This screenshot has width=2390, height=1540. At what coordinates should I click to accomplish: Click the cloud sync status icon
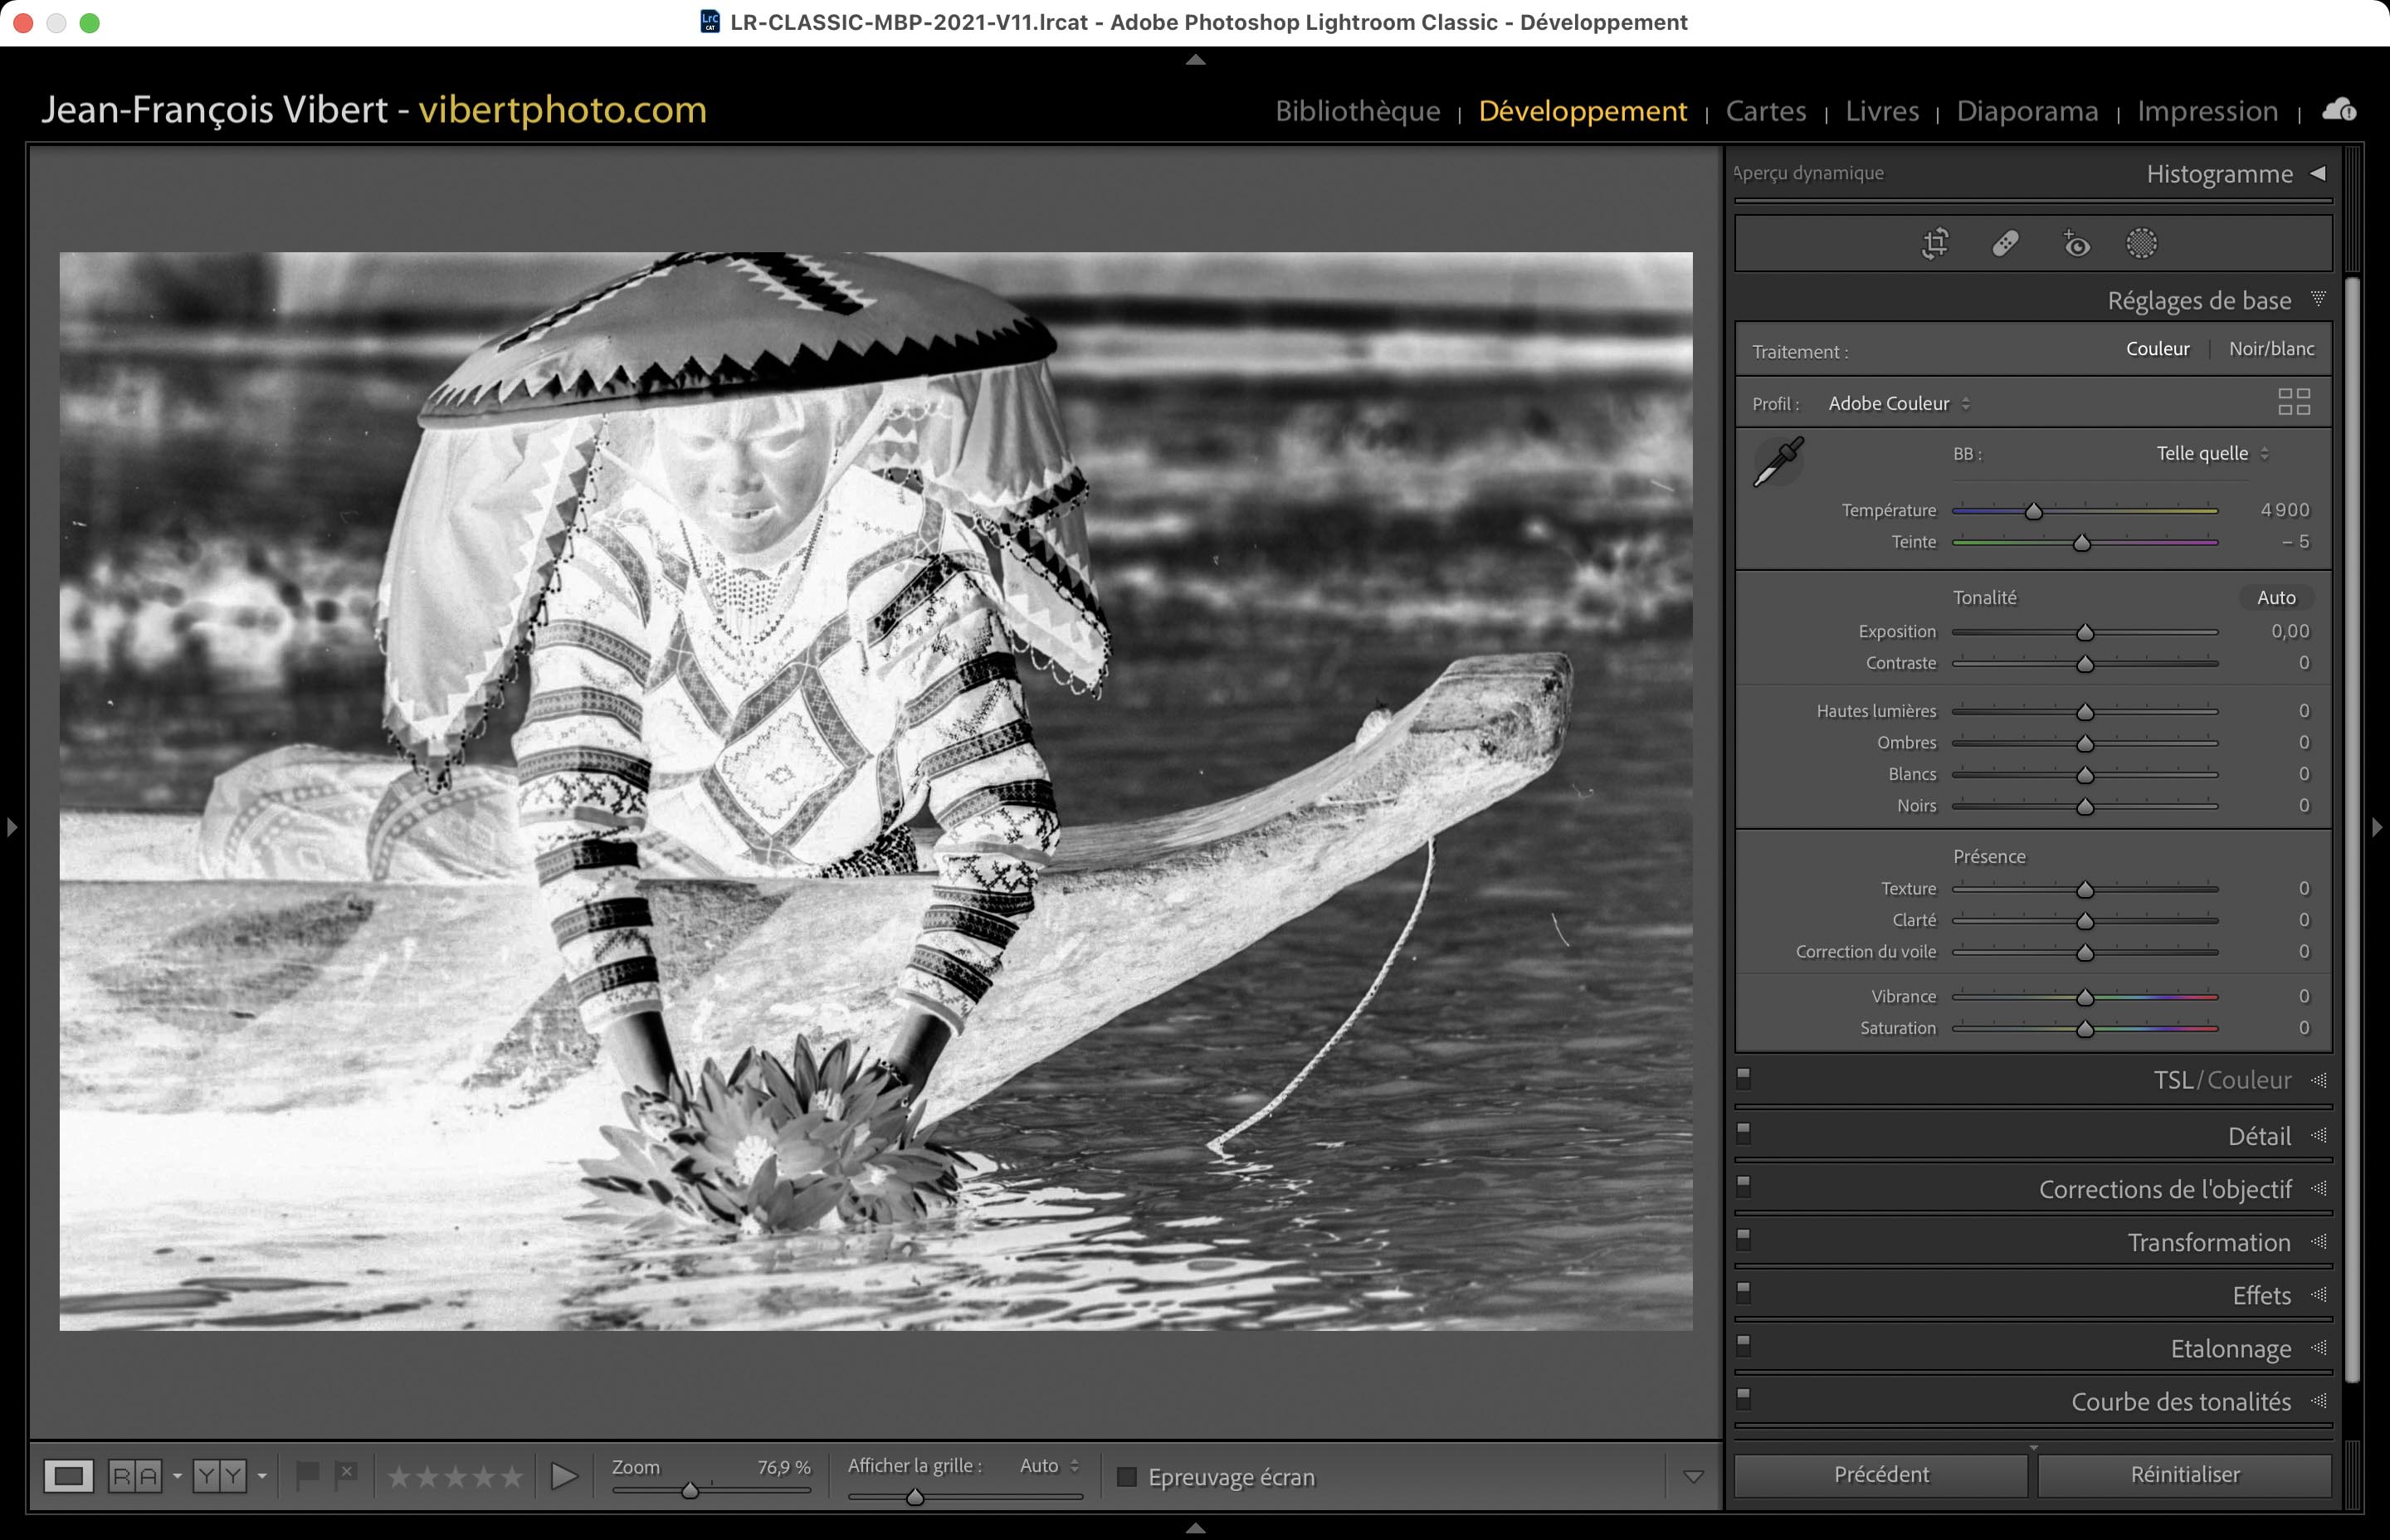click(x=2338, y=110)
